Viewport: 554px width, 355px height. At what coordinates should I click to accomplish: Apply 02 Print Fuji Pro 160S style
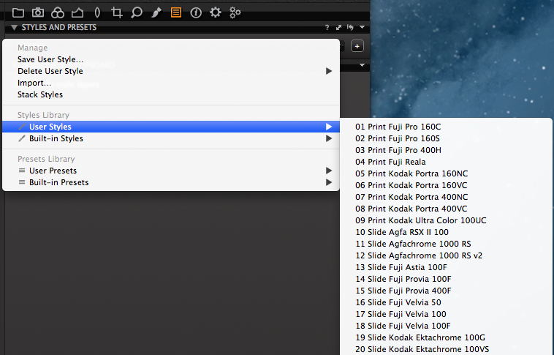coord(446,138)
